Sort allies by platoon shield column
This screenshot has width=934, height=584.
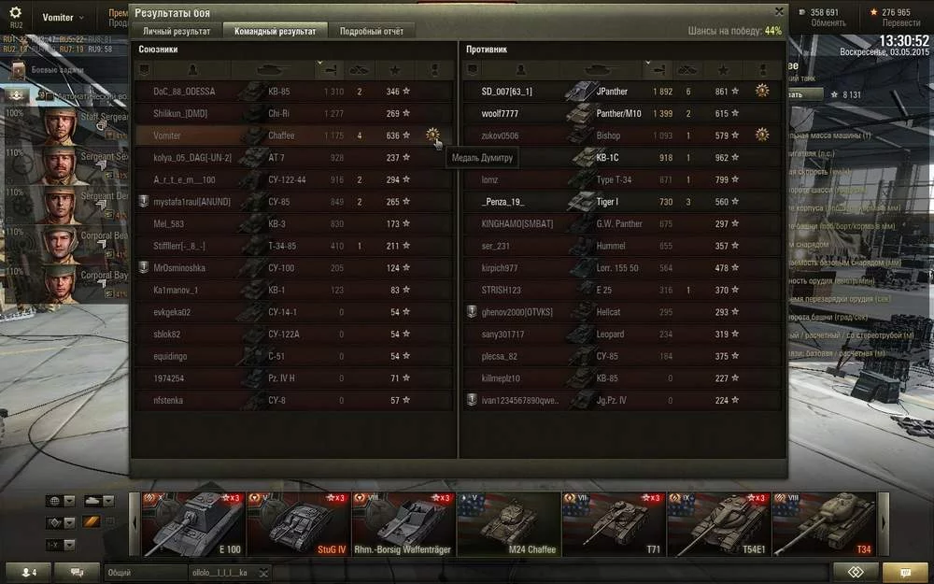(x=143, y=70)
